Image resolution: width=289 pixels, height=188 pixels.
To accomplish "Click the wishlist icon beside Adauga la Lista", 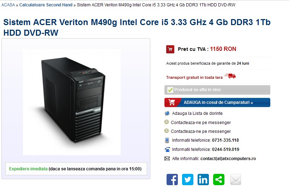I will (x=167, y=113).
